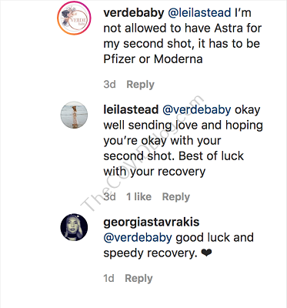Screen dimensions: 287x308
Task: Click the 3d timestamp under leilastead's comment
Action: (110, 197)
